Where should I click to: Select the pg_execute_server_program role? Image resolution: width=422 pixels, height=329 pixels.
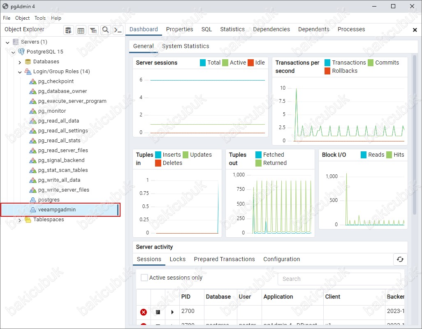[72, 101]
